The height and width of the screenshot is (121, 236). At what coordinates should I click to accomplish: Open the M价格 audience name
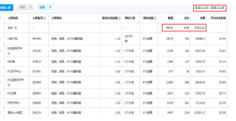11,62
